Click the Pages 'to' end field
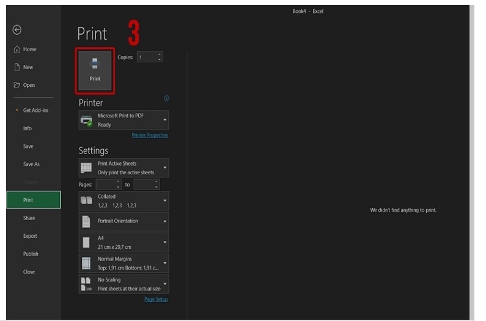 145,184
